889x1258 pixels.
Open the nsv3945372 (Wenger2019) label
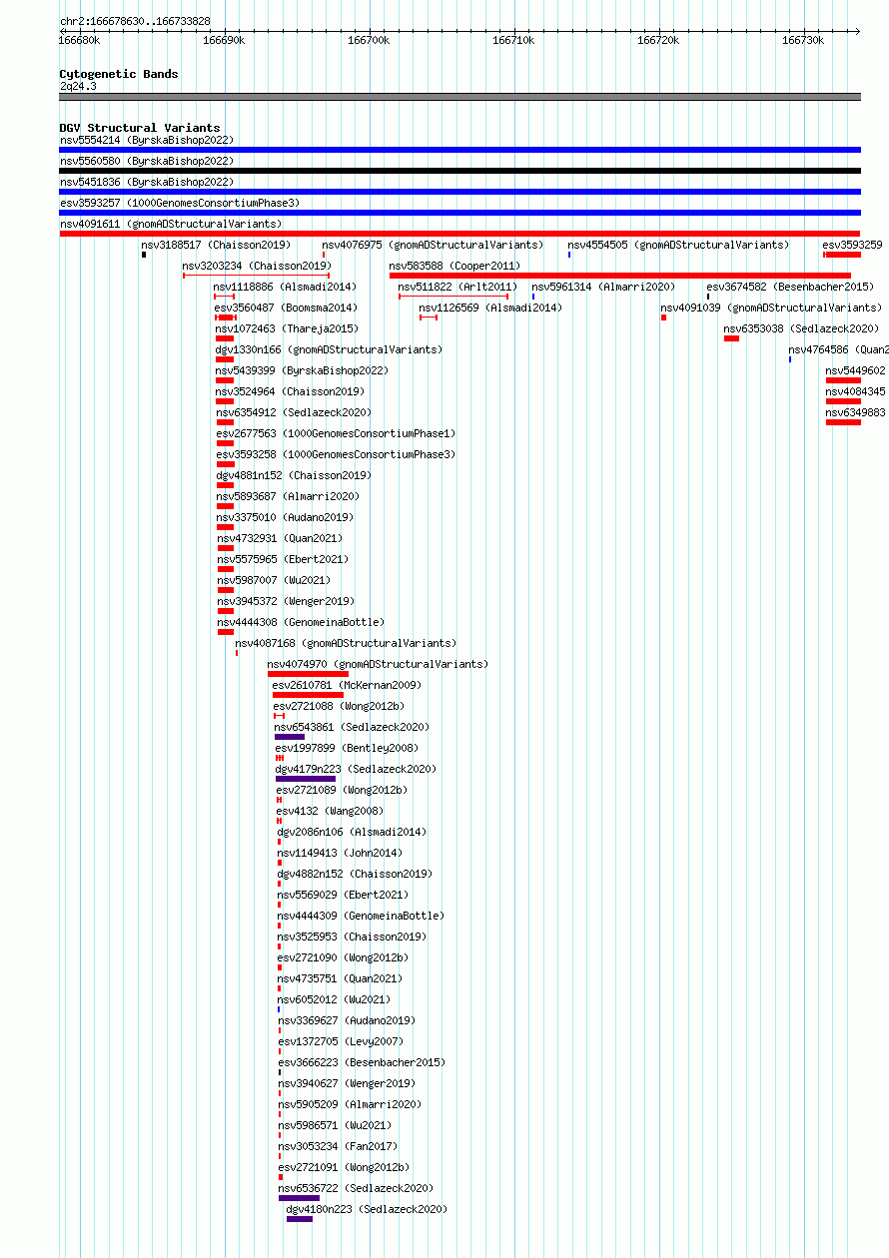(x=286, y=601)
